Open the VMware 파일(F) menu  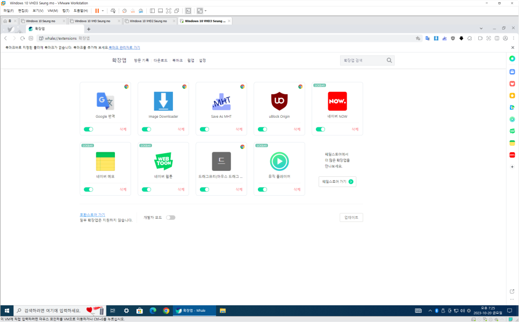pyautogui.click(x=8, y=11)
